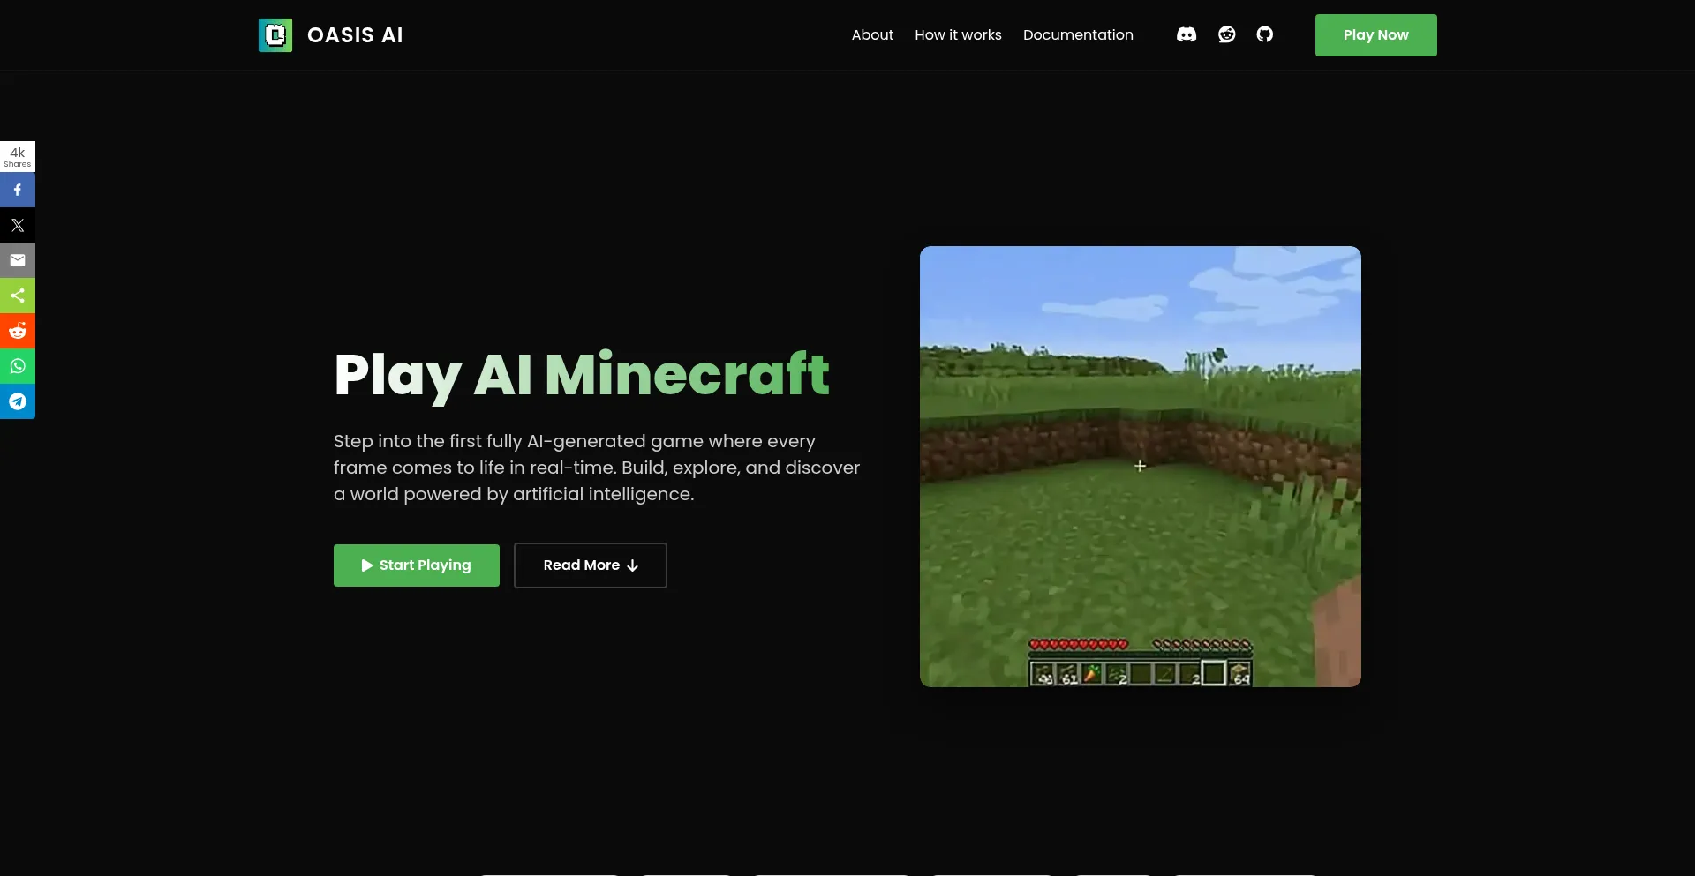1695x876 pixels.
Task: Share on Reddit from the sidebar
Action: point(18,331)
